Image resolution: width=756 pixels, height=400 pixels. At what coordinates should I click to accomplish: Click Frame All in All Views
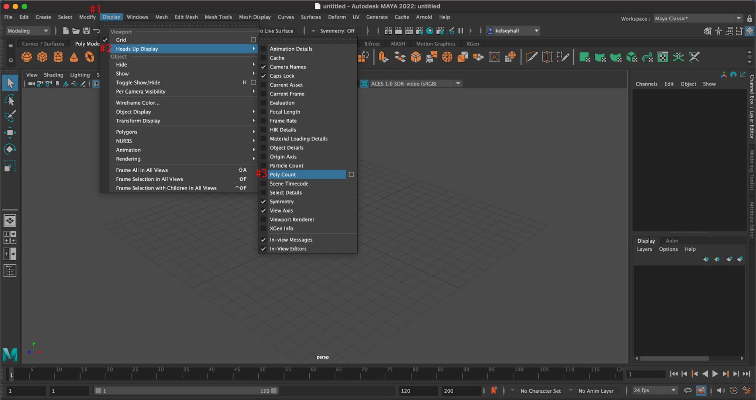coord(142,170)
